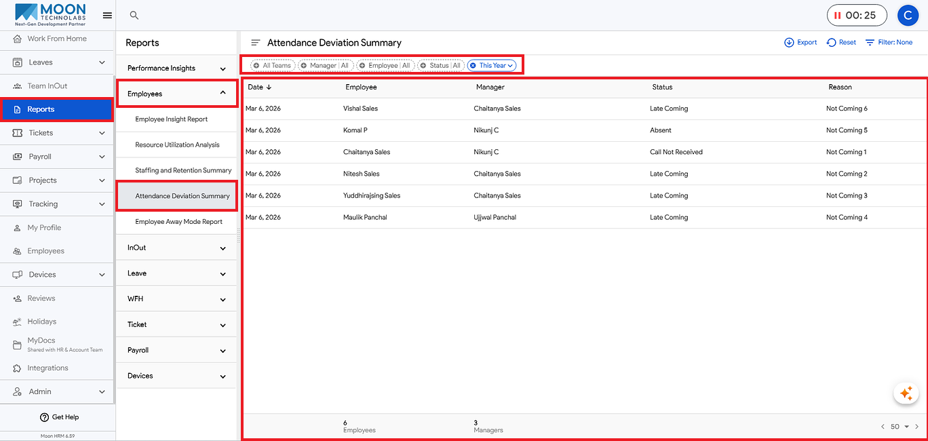This screenshot has width=928, height=441.
Task: Expand the Admin sidebar menu
Action: pyautogui.click(x=56, y=391)
